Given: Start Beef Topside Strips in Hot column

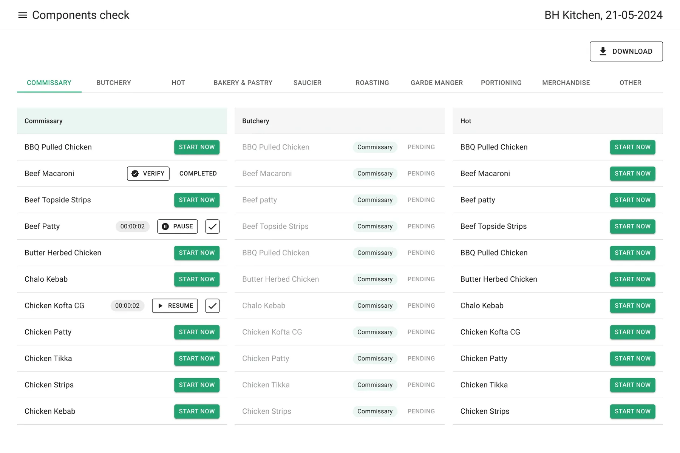Looking at the screenshot, I should 632,226.
